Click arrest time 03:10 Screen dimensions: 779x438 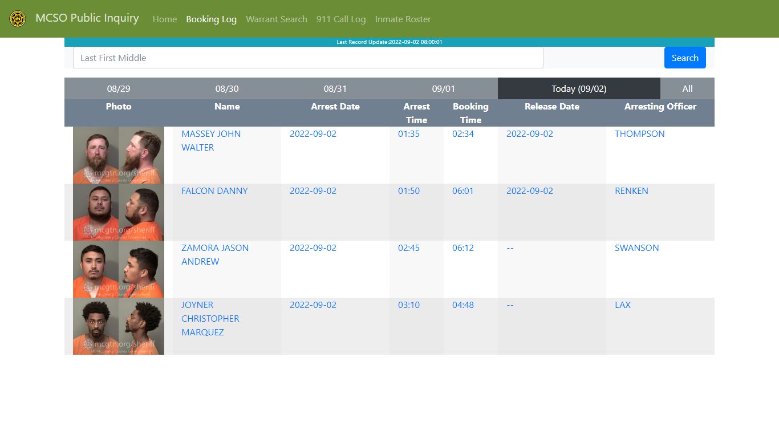click(x=409, y=305)
